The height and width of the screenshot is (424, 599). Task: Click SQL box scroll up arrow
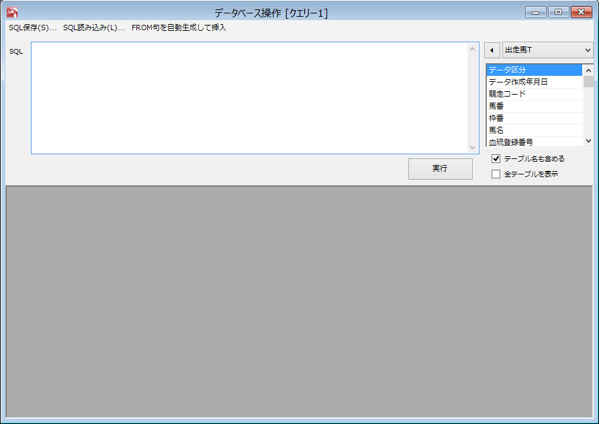pyautogui.click(x=473, y=49)
